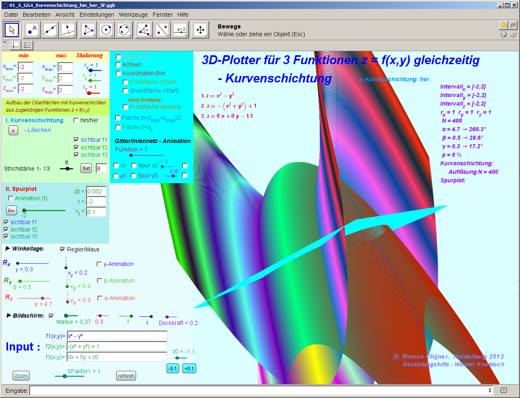Select the New Point tool
Image resolution: width=520 pixels, height=398 pixels.
[x=32, y=30]
